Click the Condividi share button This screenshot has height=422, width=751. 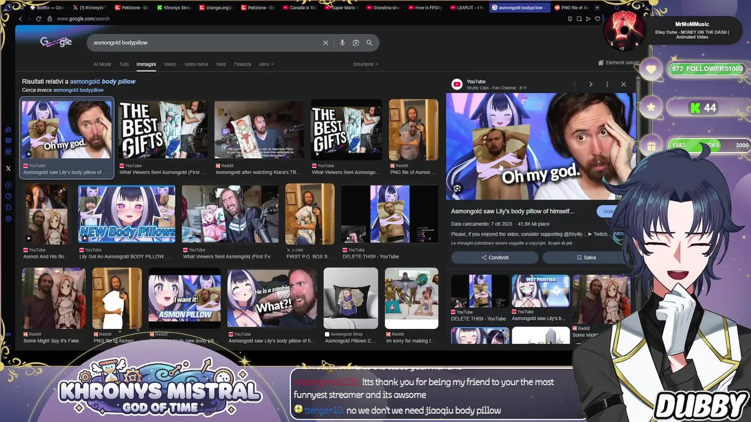[495, 257]
